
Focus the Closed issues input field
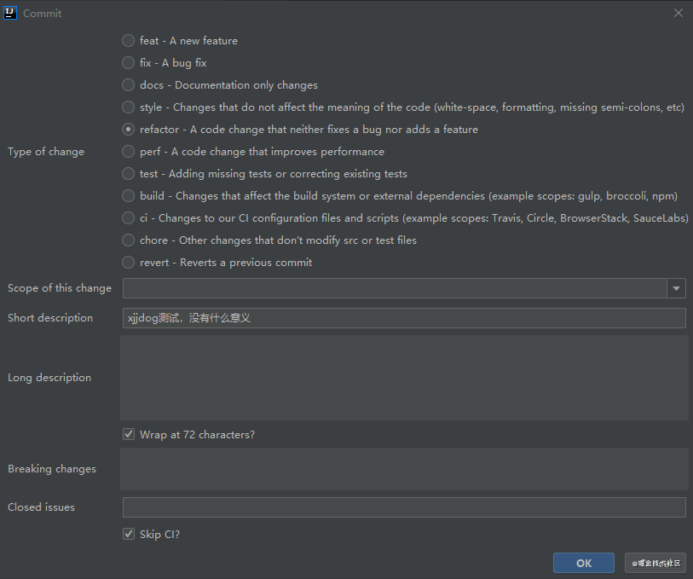(x=404, y=507)
